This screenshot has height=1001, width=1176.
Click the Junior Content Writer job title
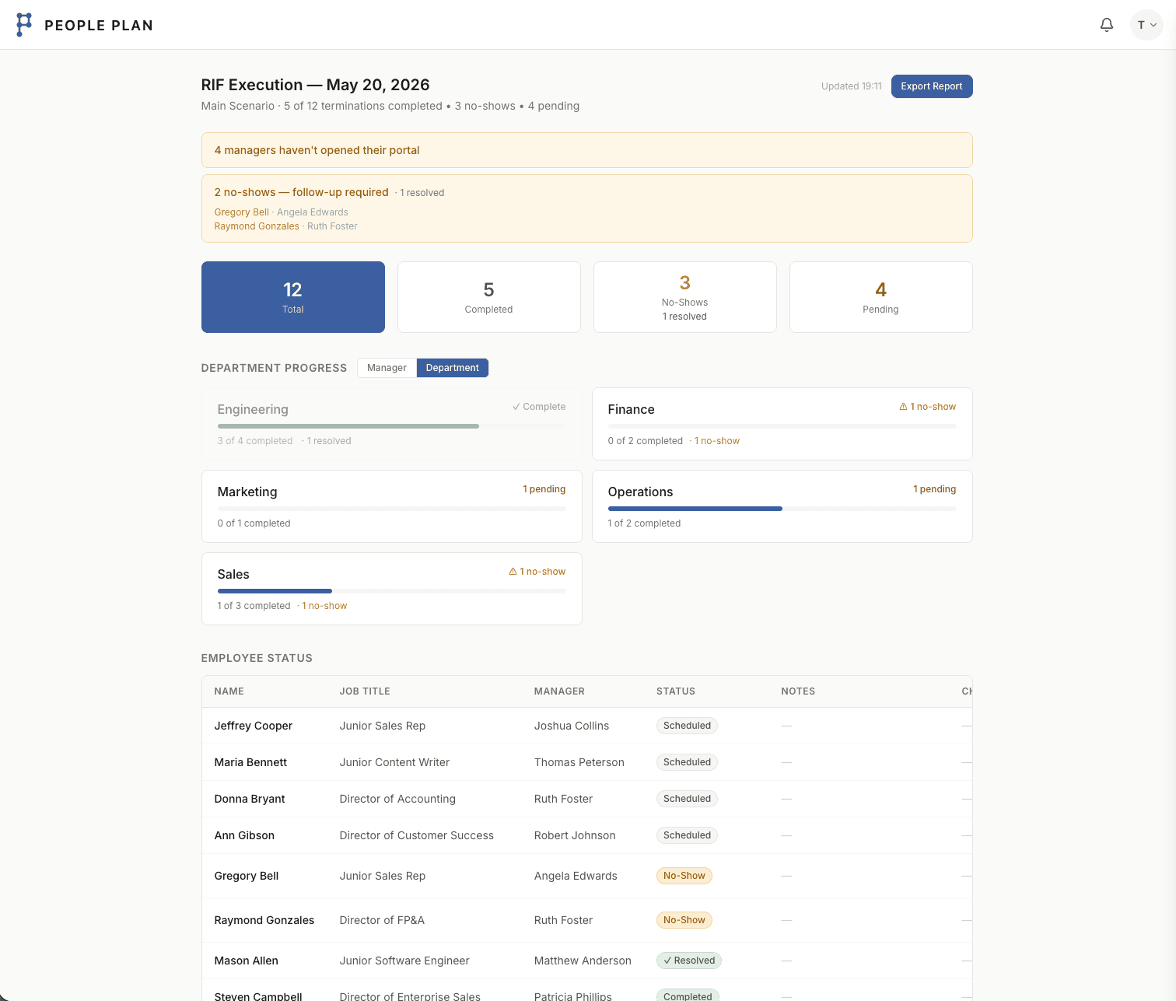tap(394, 762)
